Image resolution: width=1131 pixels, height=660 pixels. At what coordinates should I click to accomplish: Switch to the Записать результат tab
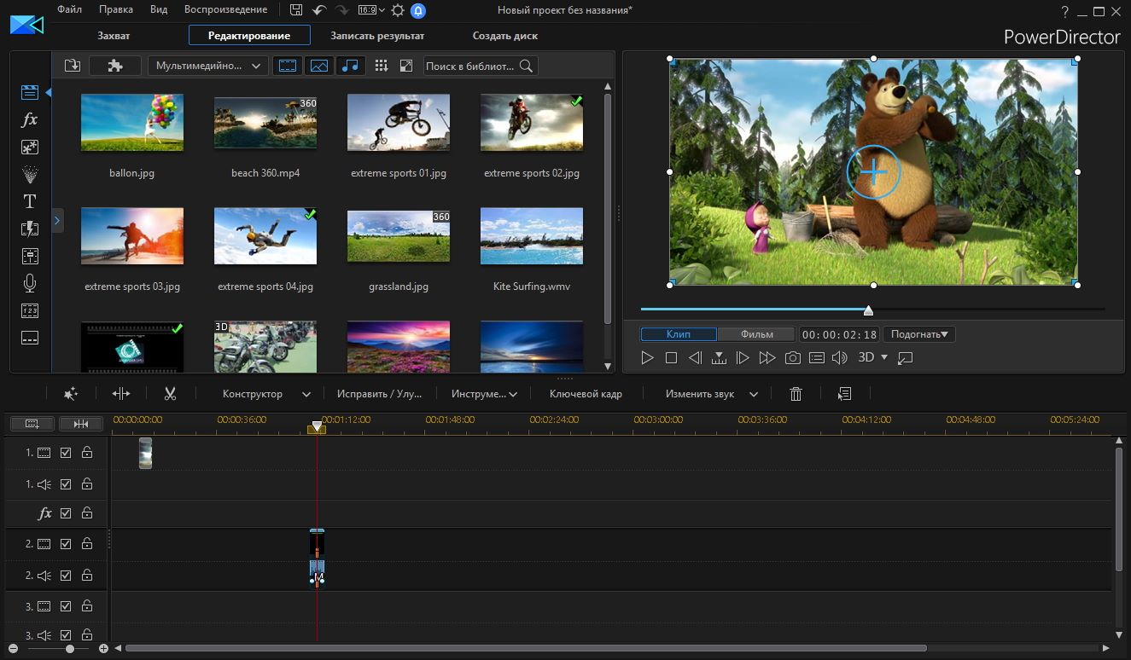pyautogui.click(x=377, y=36)
